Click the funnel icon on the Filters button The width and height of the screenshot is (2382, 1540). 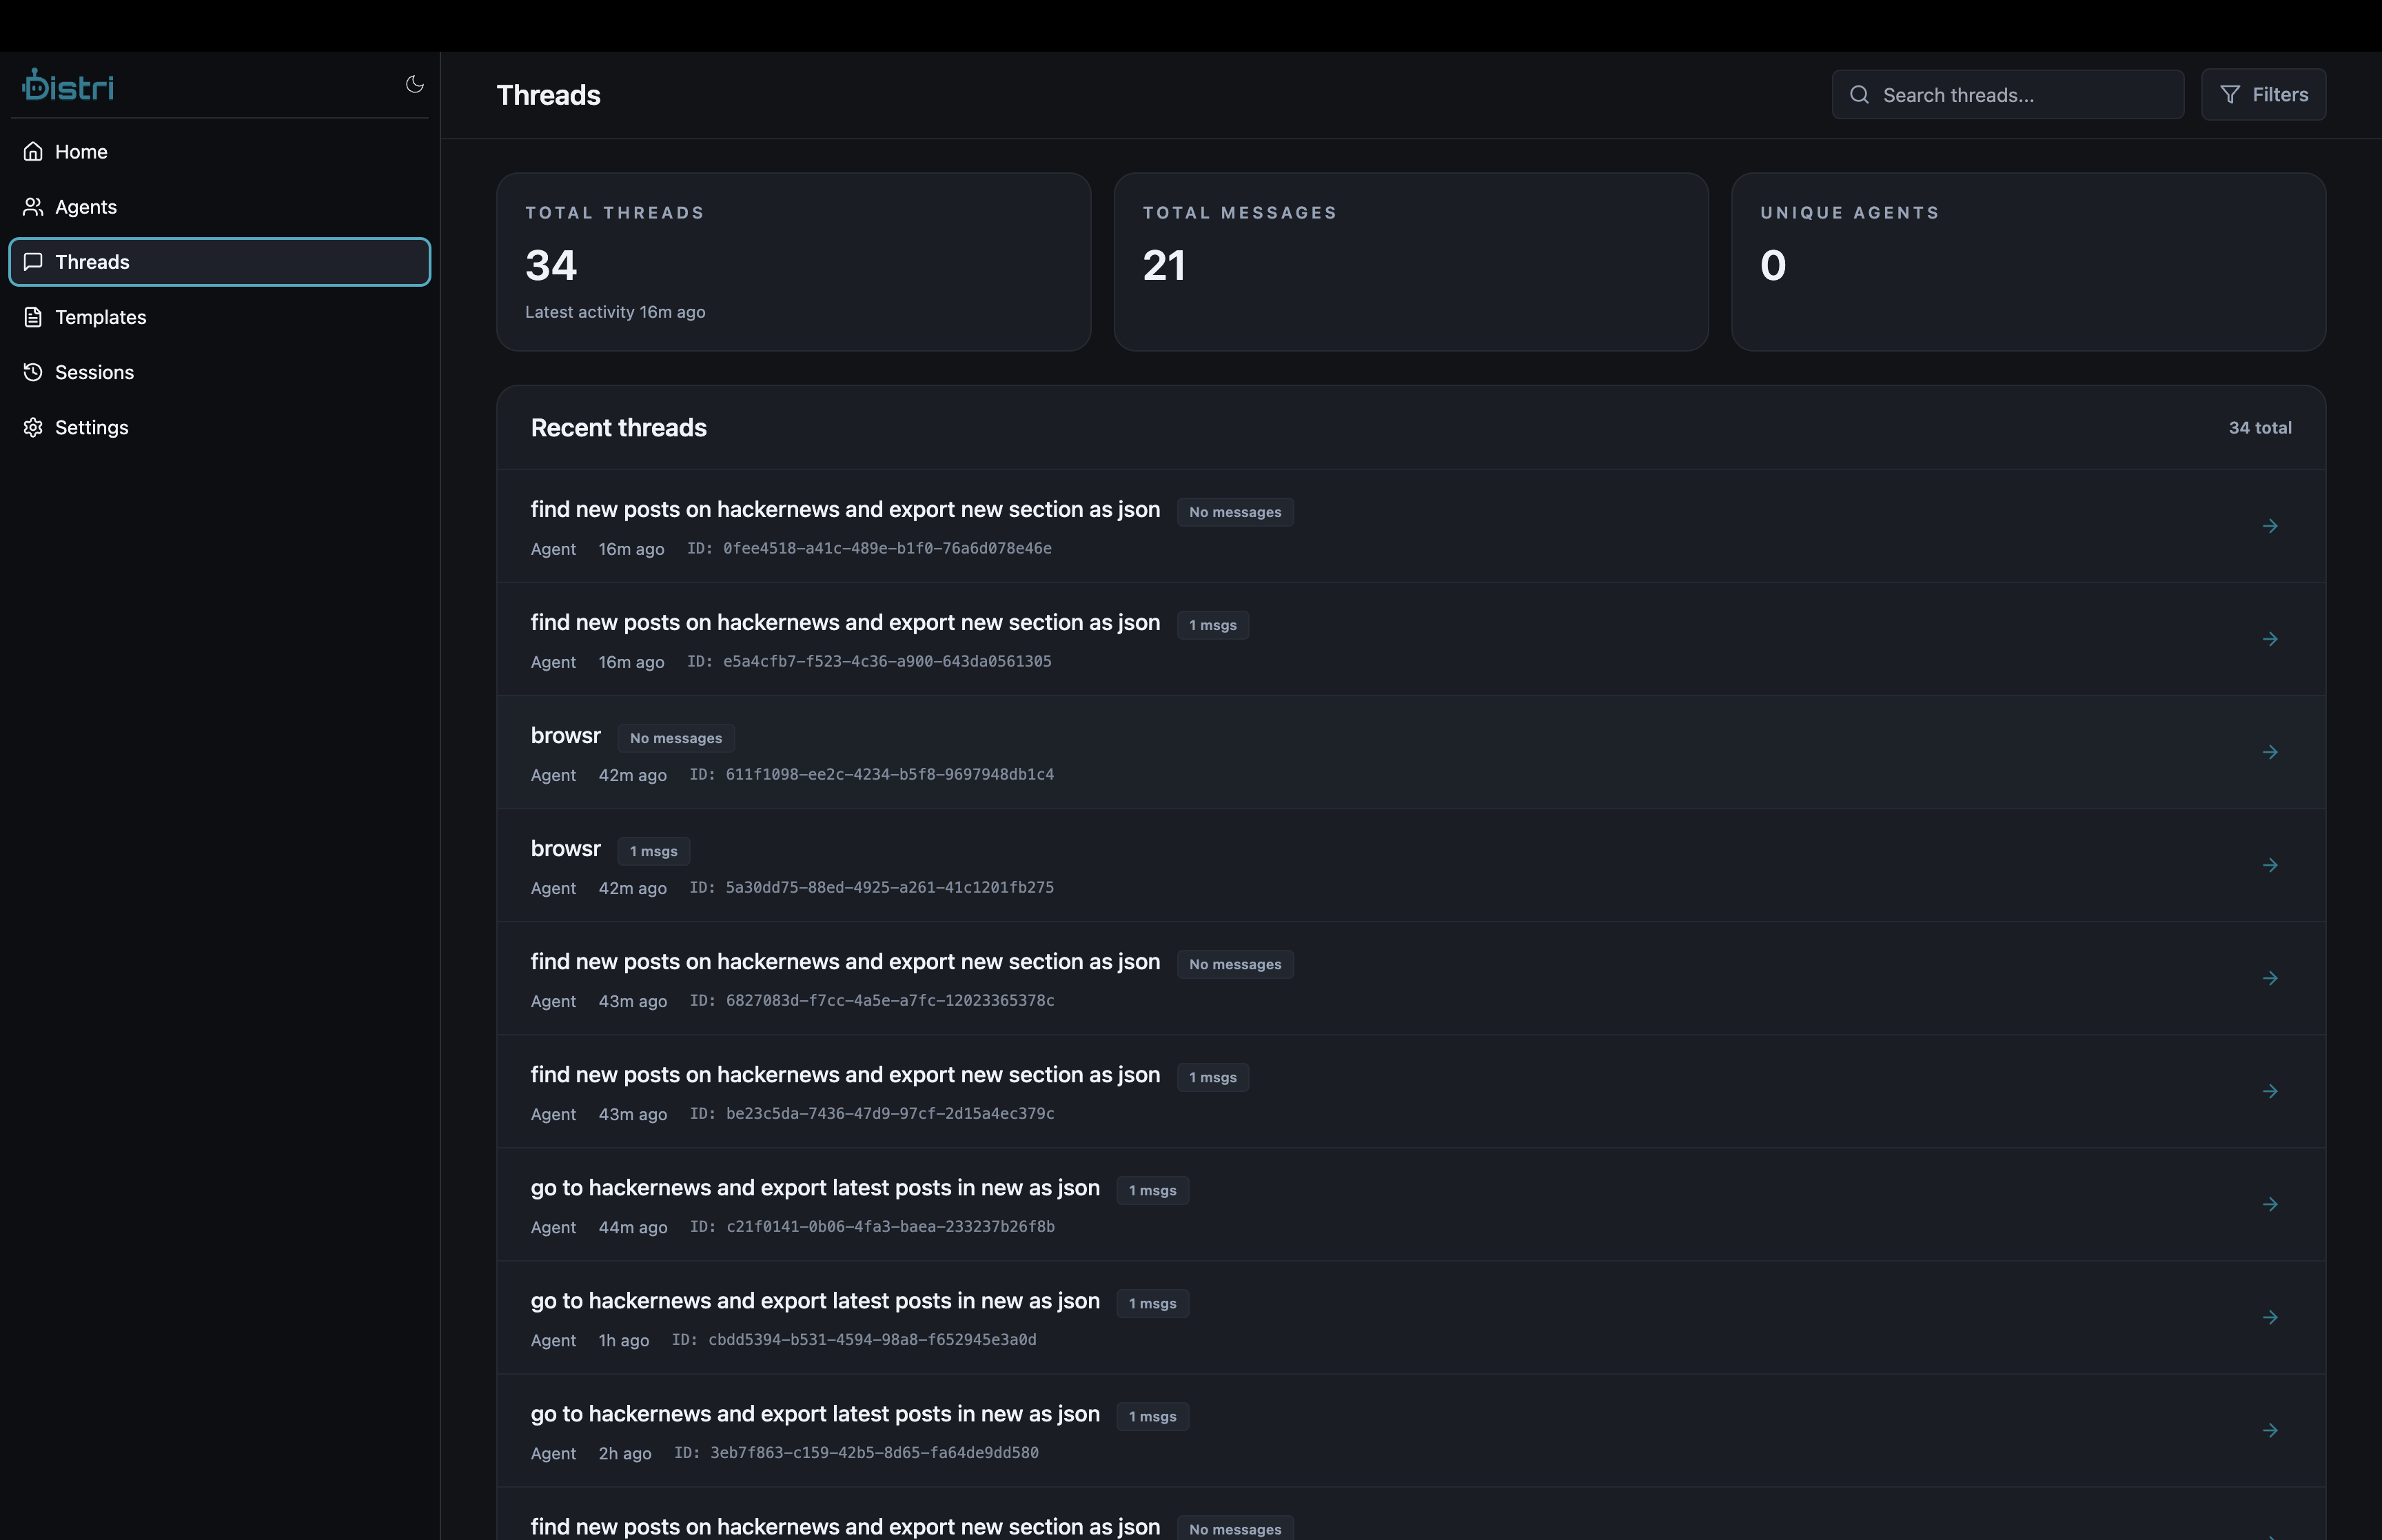(x=2230, y=94)
